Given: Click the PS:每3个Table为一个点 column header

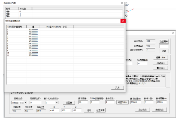Looking at the screenshot, I should 57,27.
